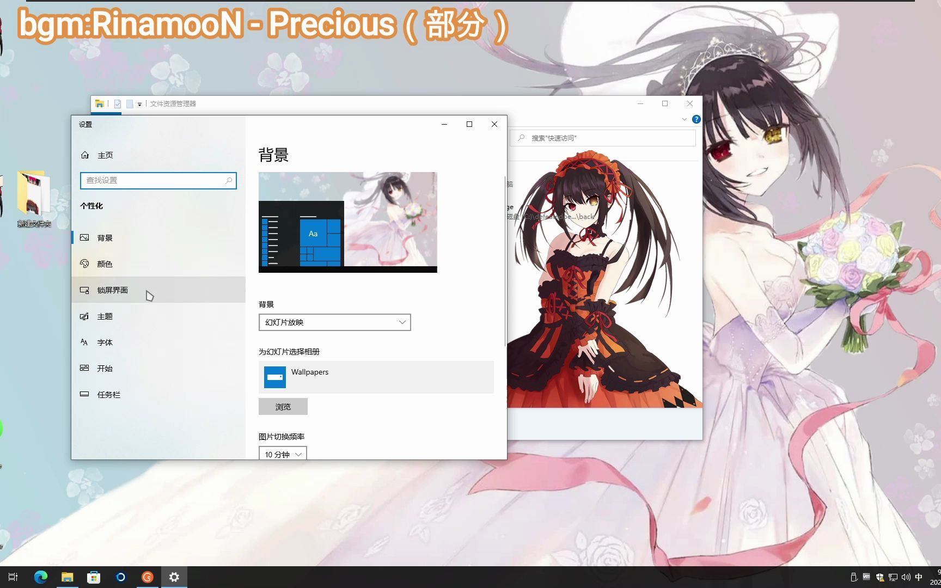The height and width of the screenshot is (588, 941).
Task: Select the Wallpapers slideshow album
Action: 376,377
